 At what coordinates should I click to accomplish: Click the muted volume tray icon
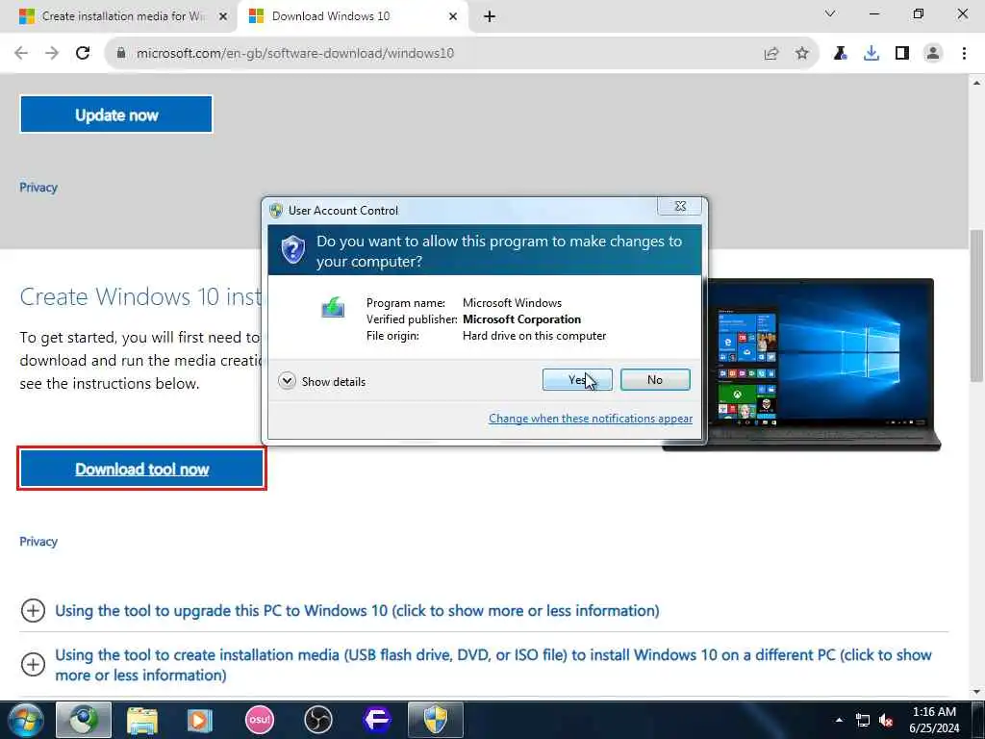tap(886, 720)
